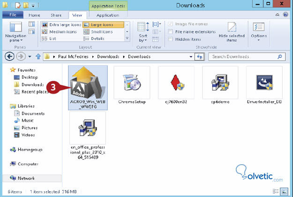Screen dimensions: 293x197
Task: Switch to Details layout
Action: pyautogui.click(x=94, y=39)
